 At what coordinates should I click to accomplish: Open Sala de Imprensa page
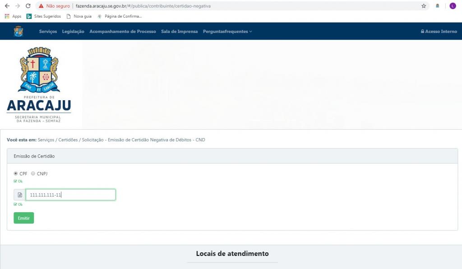point(179,32)
